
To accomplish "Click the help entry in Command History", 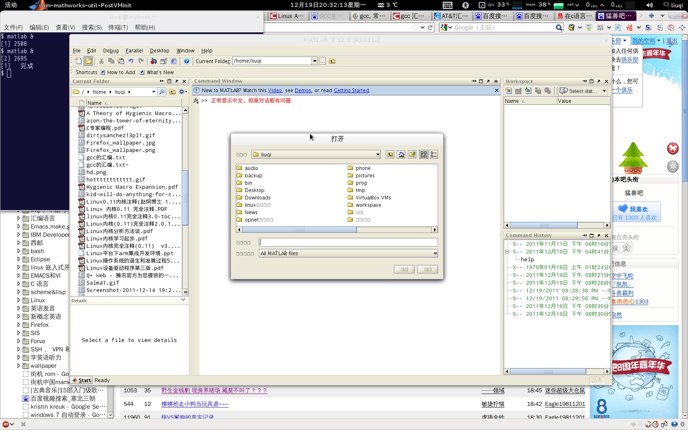I will tap(527, 260).
